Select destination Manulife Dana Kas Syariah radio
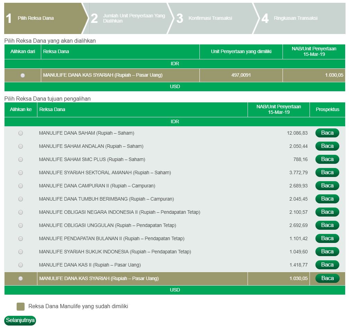This screenshot has height=329, width=349. coord(20,278)
